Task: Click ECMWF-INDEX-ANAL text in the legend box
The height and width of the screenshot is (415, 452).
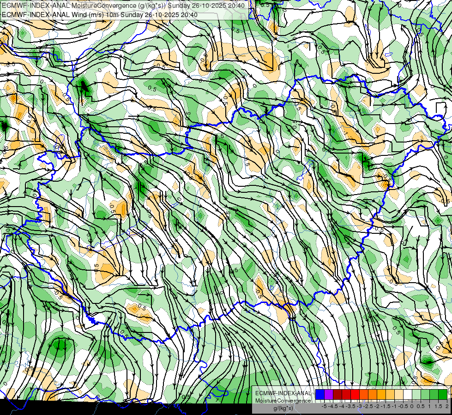Action: 283,393
